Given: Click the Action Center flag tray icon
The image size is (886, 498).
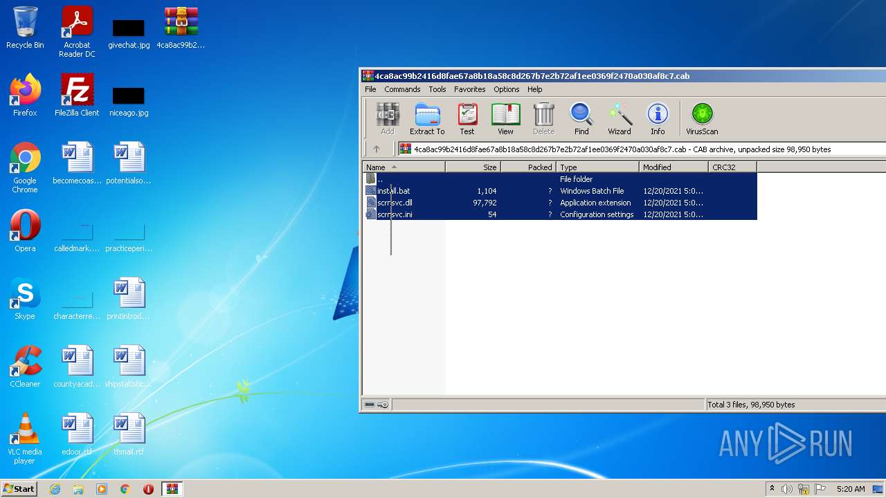Looking at the screenshot, I should click(x=820, y=489).
